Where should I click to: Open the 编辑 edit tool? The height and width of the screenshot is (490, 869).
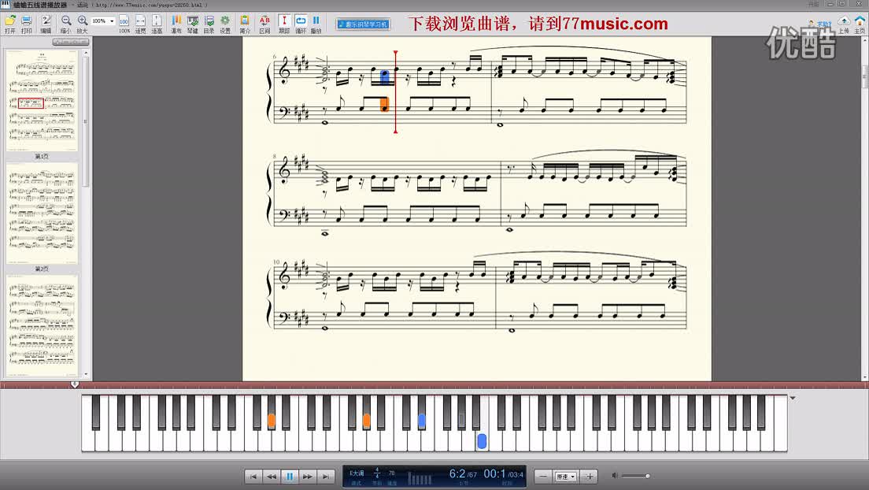coord(46,24)
